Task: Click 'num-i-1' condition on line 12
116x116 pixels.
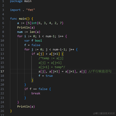Action: coord(59,49)
